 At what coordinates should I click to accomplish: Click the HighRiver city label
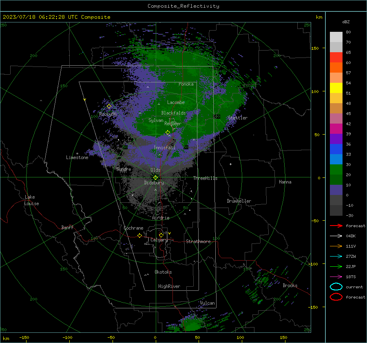[x=169, y=286]
